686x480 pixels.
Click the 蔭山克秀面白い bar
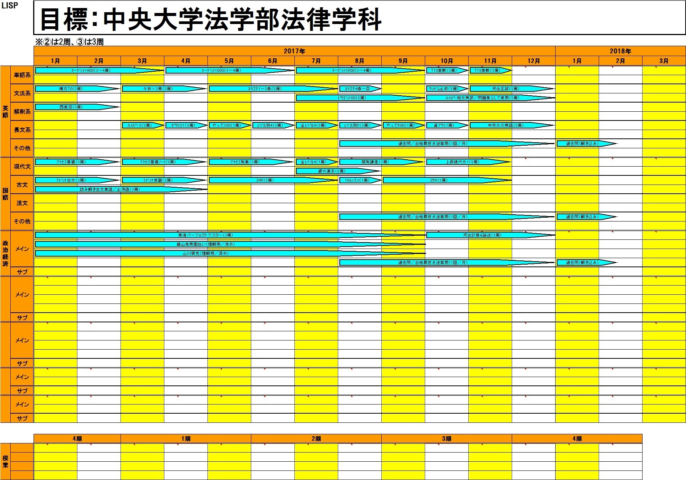point(230,244)
